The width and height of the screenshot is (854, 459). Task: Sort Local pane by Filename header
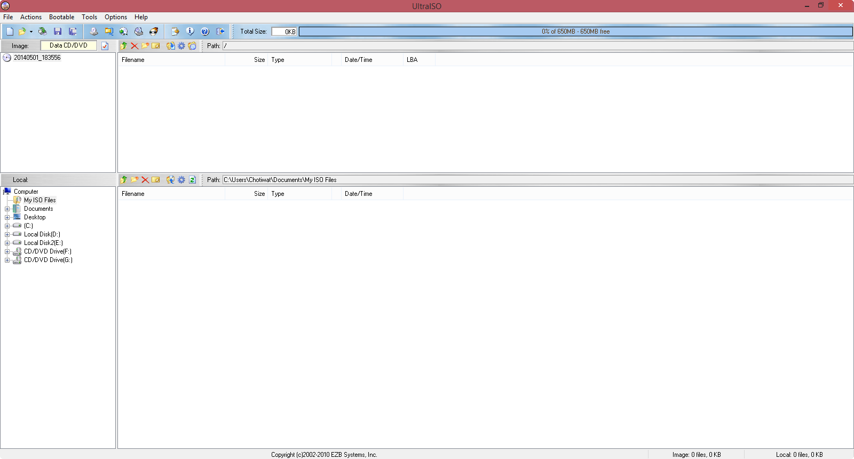tap(171, 194)
